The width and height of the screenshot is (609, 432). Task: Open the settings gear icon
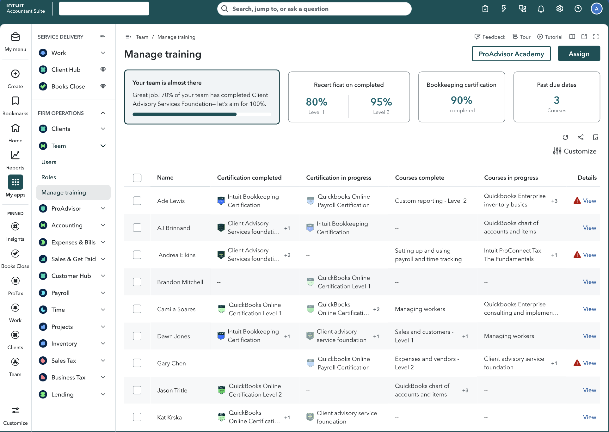(x=559, y=9)
